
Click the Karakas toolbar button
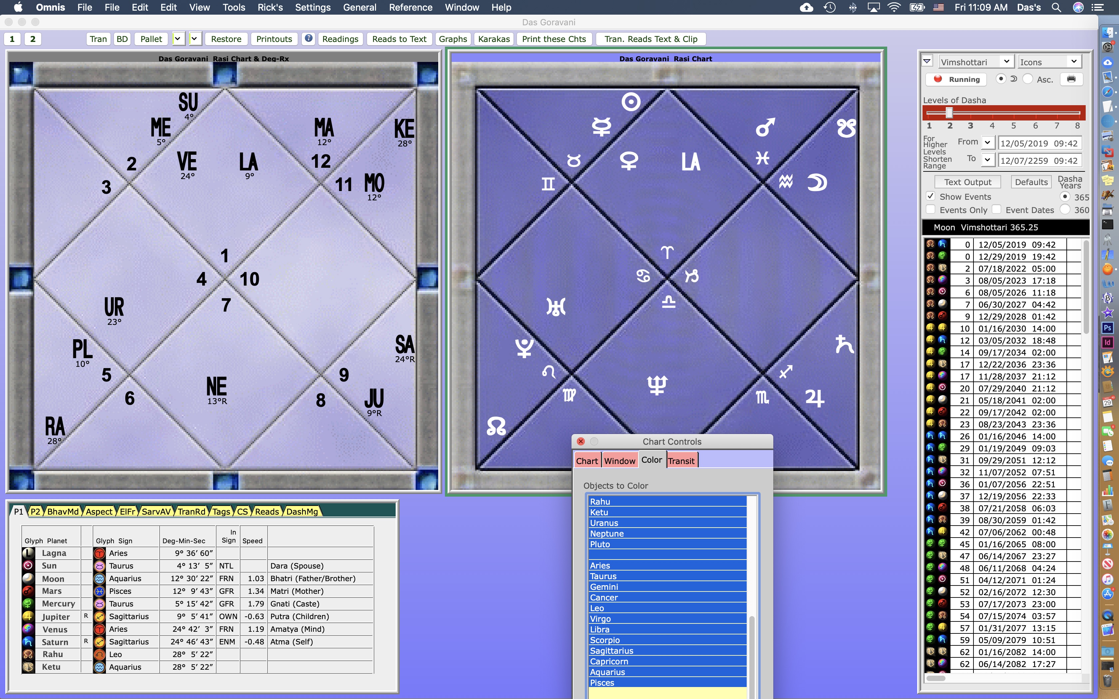click(494, 39)
